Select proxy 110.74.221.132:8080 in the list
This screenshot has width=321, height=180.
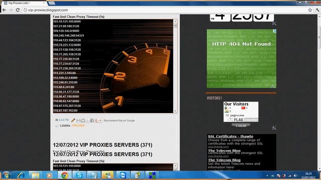point(67,45)
